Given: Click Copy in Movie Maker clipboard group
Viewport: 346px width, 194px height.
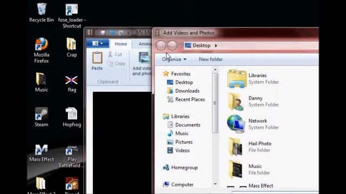Looking at the screenshot, I should coord(116,64).
